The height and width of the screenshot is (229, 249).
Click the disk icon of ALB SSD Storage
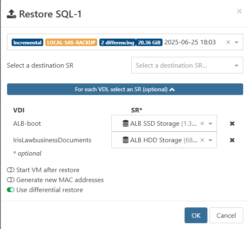(126, 123)
